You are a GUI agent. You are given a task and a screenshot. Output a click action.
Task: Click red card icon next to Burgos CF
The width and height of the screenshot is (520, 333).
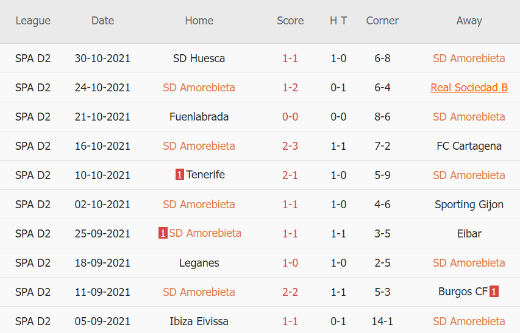[494, 292]
